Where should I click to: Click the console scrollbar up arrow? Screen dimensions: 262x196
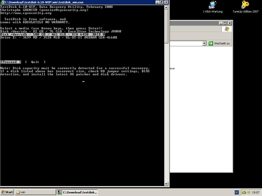[166, 7]
